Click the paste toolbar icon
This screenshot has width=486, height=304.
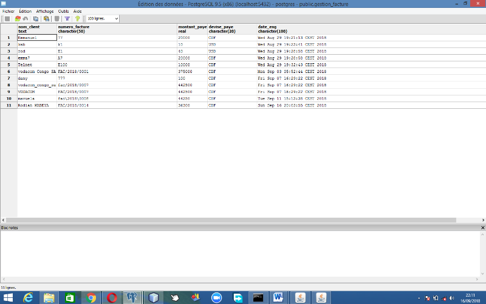(x=46, y=19)
